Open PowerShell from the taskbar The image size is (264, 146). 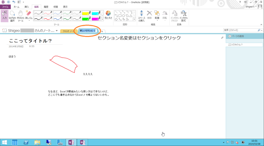point(26,142)
